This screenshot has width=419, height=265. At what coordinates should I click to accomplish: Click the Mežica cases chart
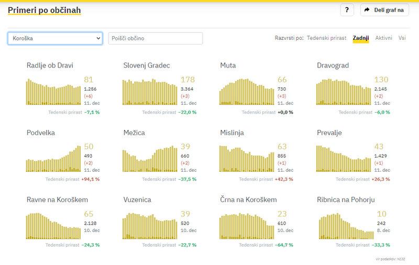coord(150,159)
